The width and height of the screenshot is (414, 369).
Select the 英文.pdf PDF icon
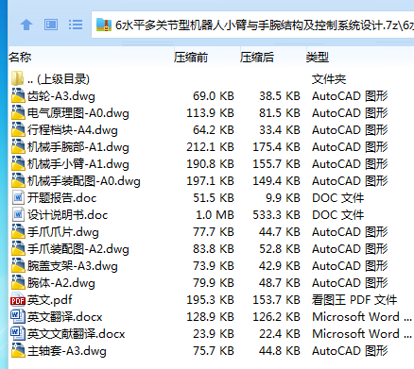click(x=18, y=300)
